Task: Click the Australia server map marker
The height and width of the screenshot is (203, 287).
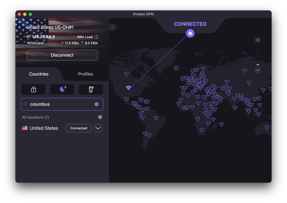Action: pyautogui.click(x=267, y=128)
